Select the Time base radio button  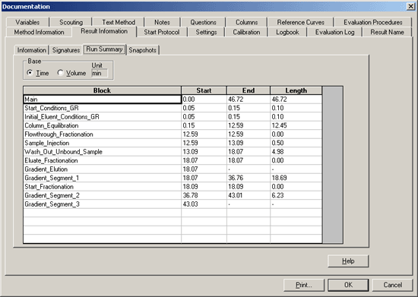(x=38, y=73)
